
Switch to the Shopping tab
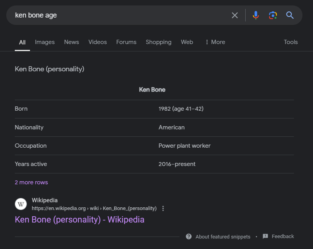(158, 42)
